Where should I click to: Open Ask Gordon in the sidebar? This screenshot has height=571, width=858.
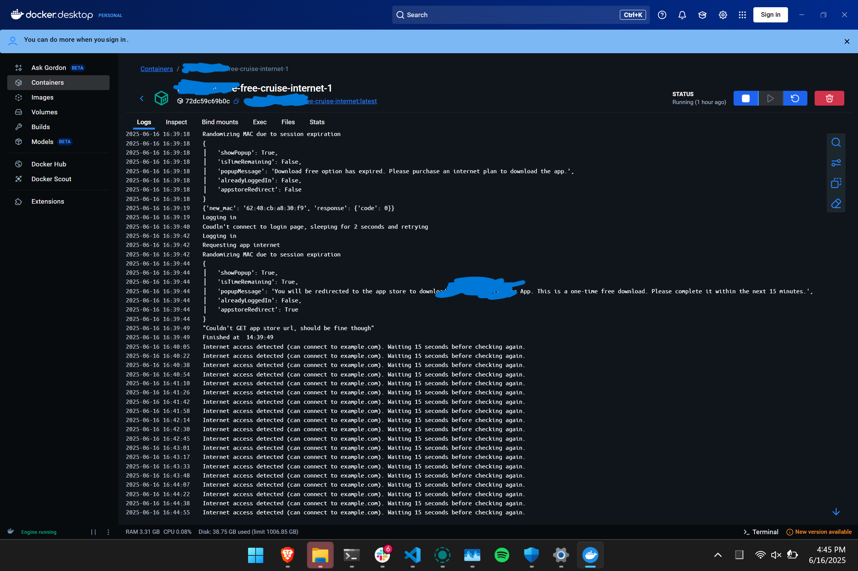point(58,68)
